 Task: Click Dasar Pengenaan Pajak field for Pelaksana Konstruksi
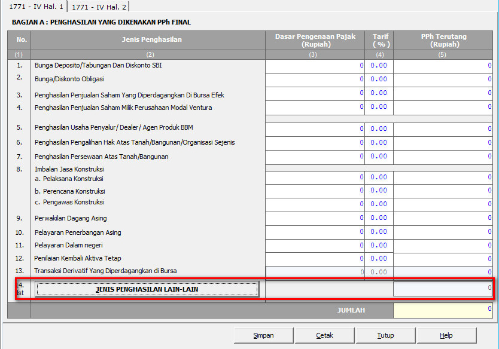pyautogui.click(x=315, y=177)
